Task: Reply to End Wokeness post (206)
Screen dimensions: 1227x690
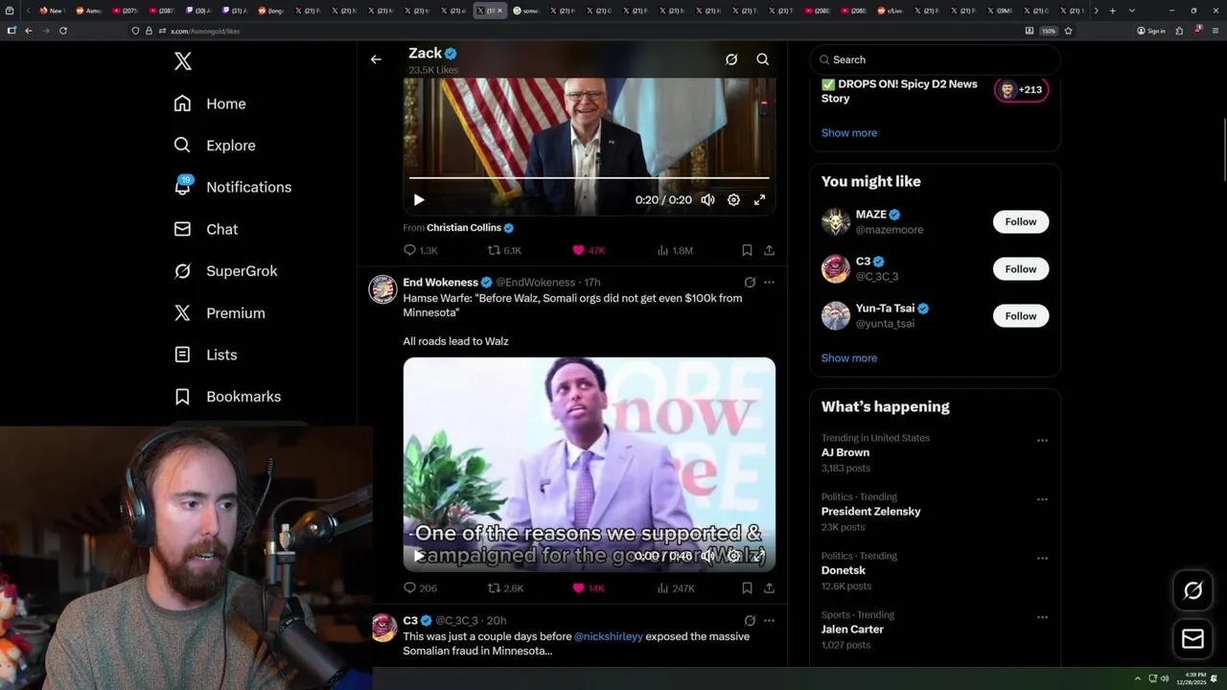Action: pyautogui.click(x=420, y=588)
